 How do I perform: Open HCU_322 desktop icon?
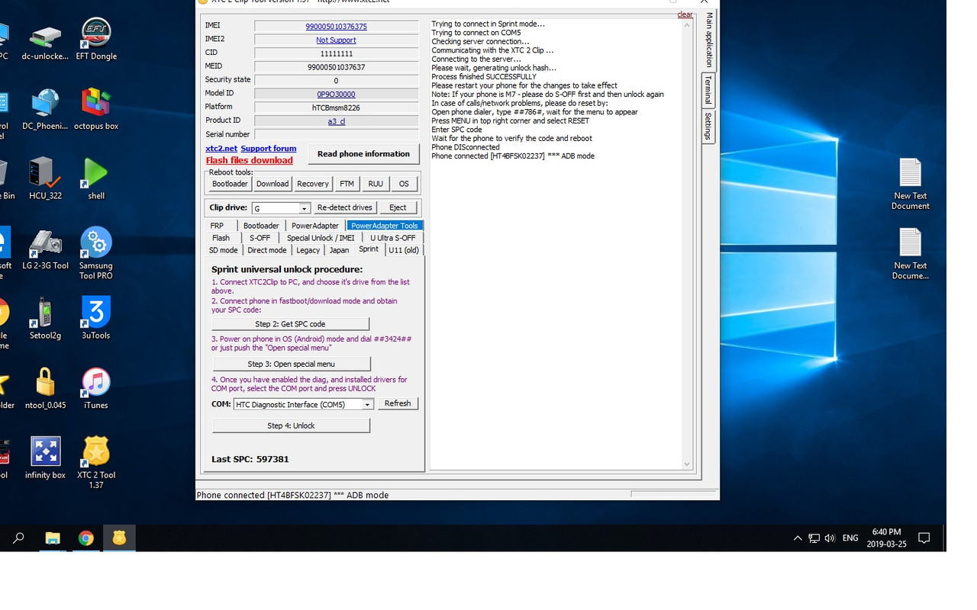click(45, 179)
